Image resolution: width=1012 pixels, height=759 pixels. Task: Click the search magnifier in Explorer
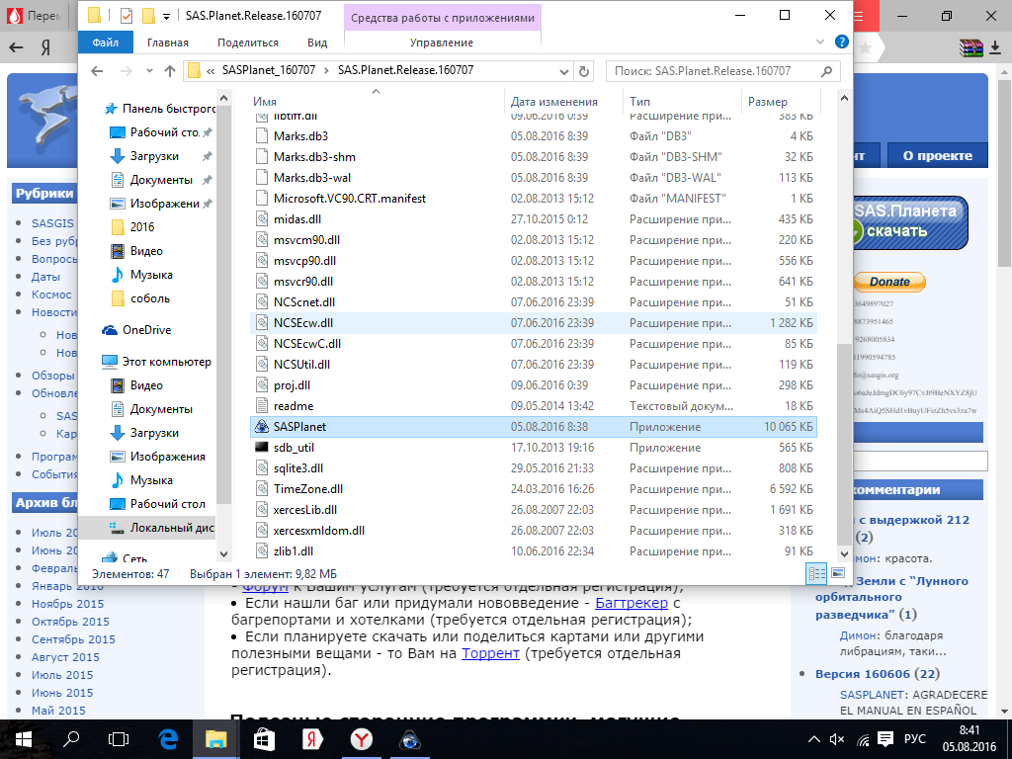coord(827,71)
